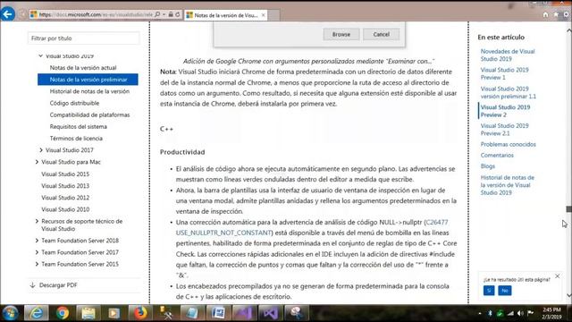Viewport: 572px width, 322px height.
Task: Jump to Problemas conocidos section
Action: point(508,144)
